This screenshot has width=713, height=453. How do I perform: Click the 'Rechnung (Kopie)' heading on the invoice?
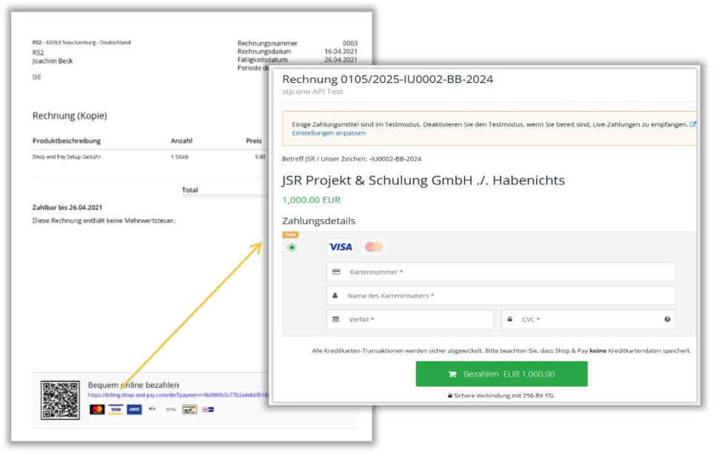tap(70, 115)
